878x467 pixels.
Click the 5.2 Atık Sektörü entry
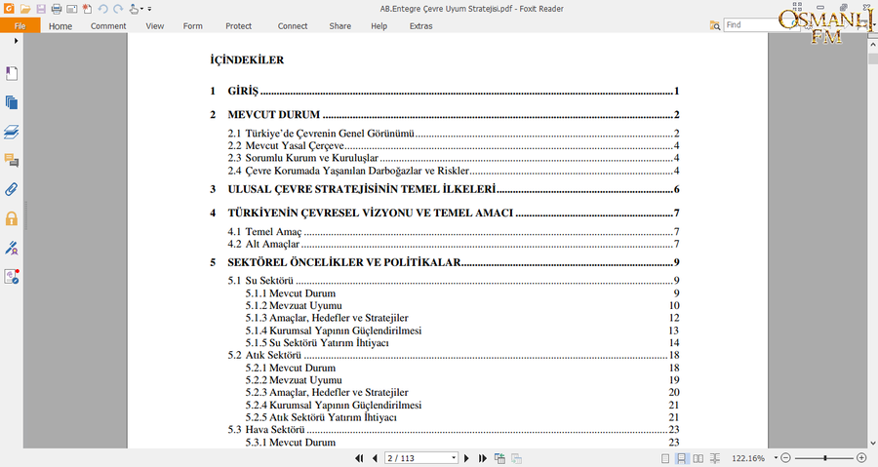[x=454, y=355]
